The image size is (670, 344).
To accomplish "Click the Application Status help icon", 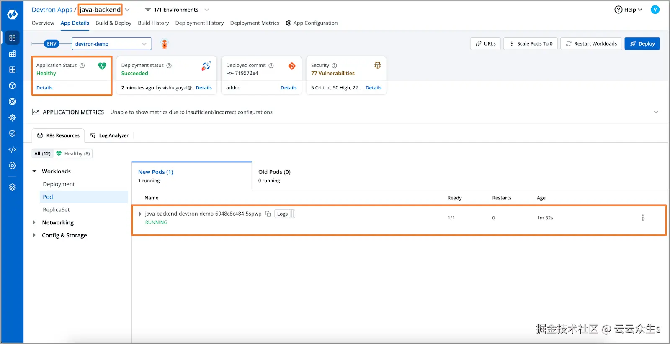I will pos(82,66).
